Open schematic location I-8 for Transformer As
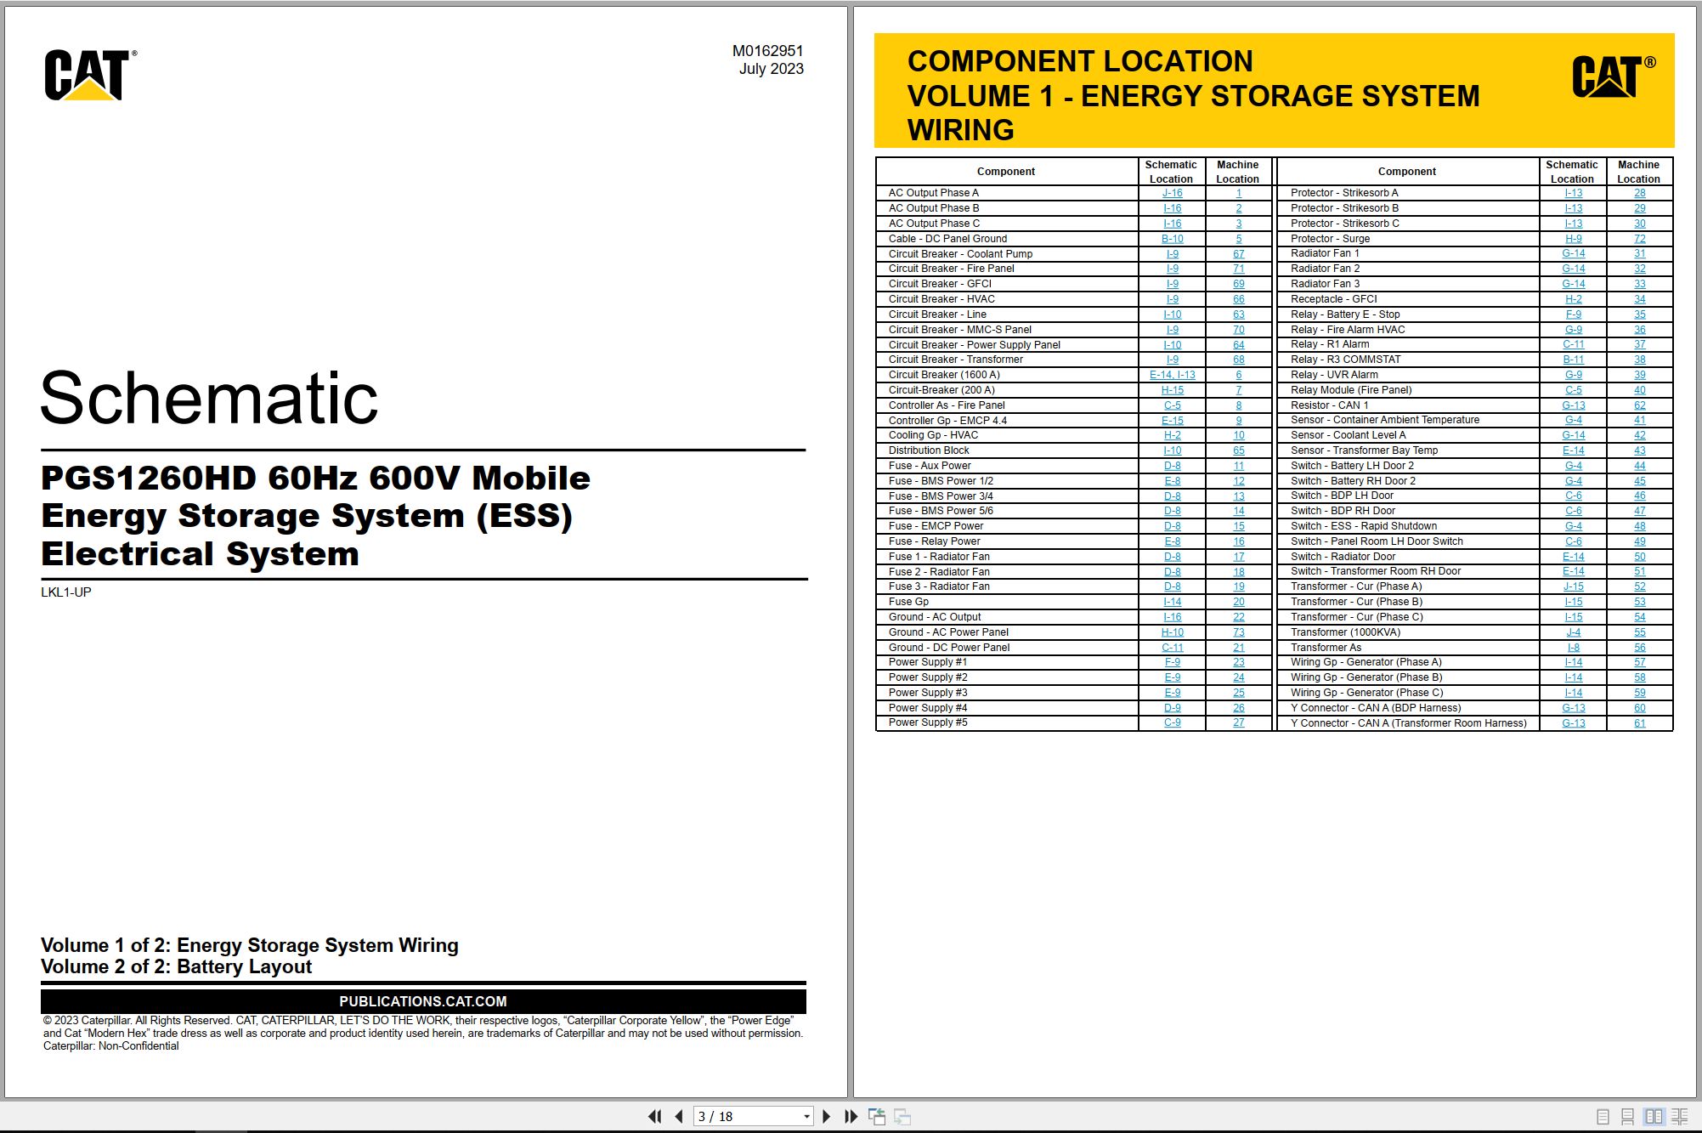This screenshot has width=1702, height=1133. pos(1574,648)
